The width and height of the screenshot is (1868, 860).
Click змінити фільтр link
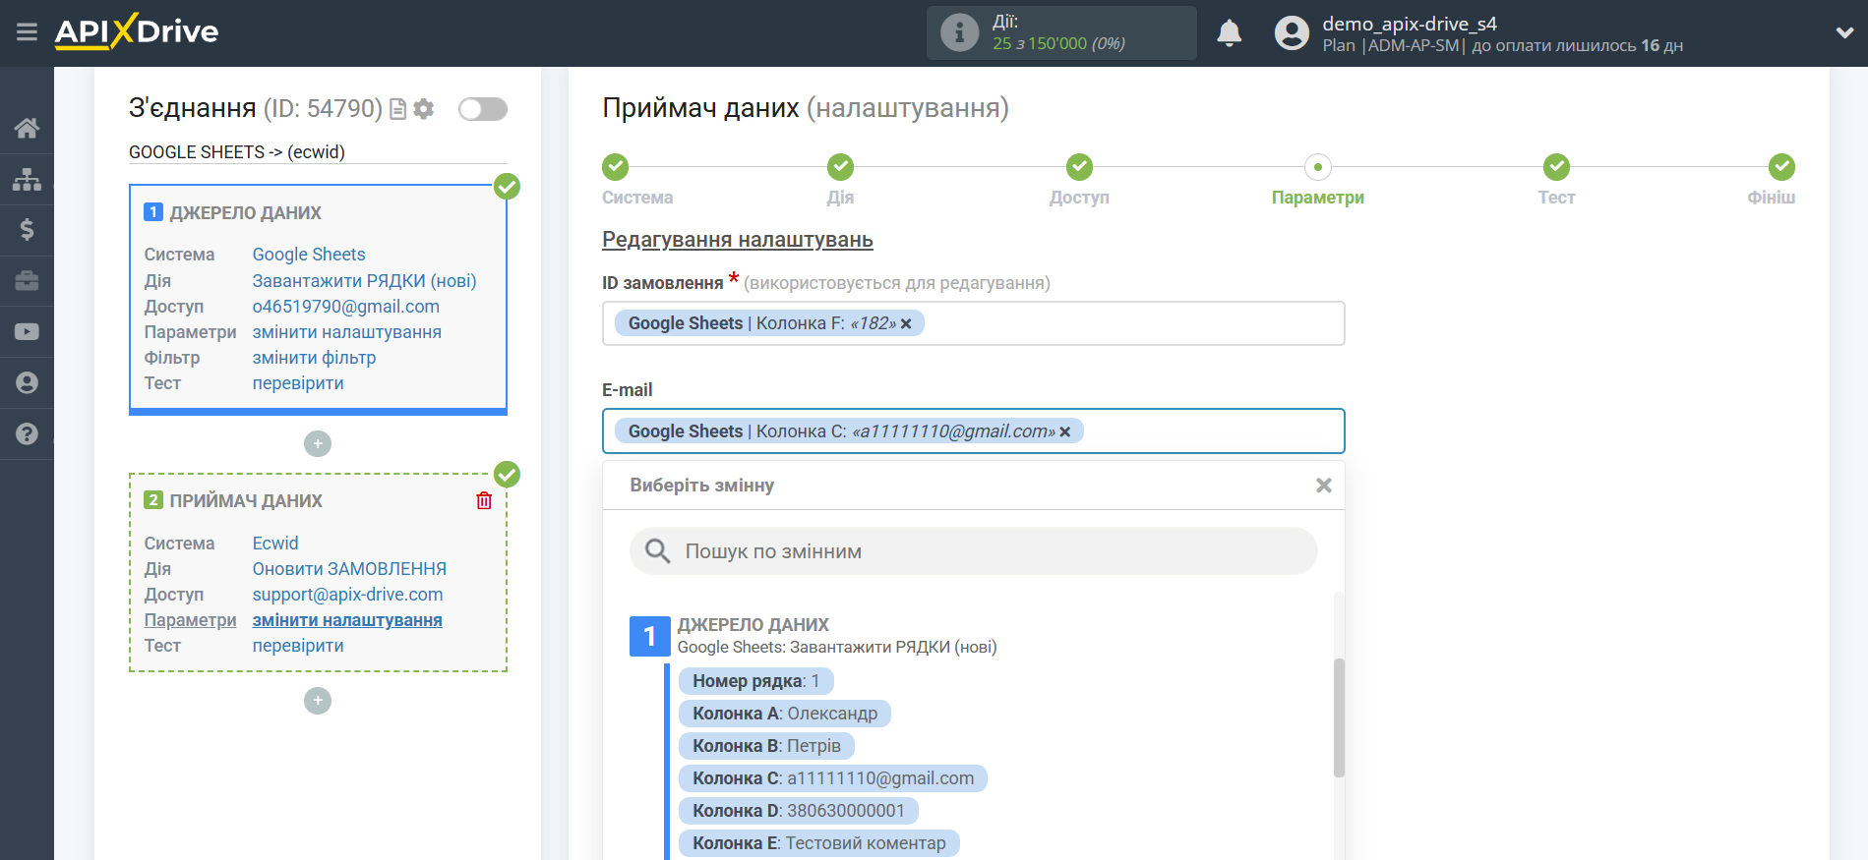coord(314,358)
